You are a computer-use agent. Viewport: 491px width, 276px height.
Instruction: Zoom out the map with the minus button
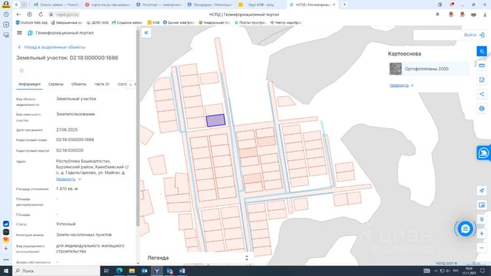coord(482,248)
